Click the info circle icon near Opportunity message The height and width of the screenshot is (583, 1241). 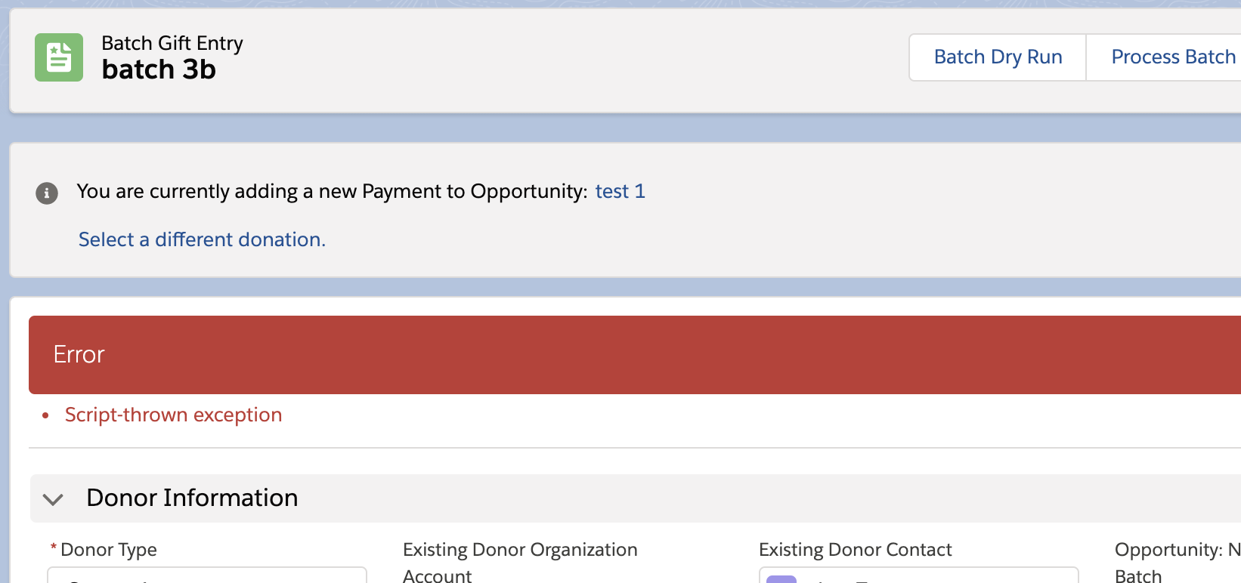(x=47, y=193)
